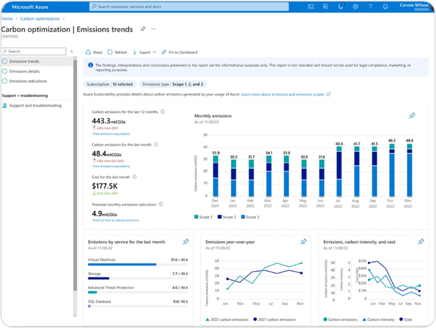
Task: Click Virtual Machines emissions bar
Action: [122, 264]
